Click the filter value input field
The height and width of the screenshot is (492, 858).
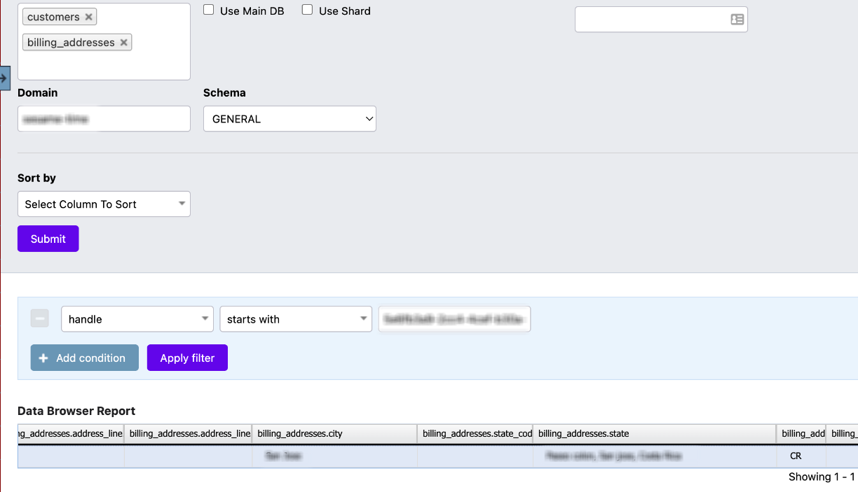point(454,319)
